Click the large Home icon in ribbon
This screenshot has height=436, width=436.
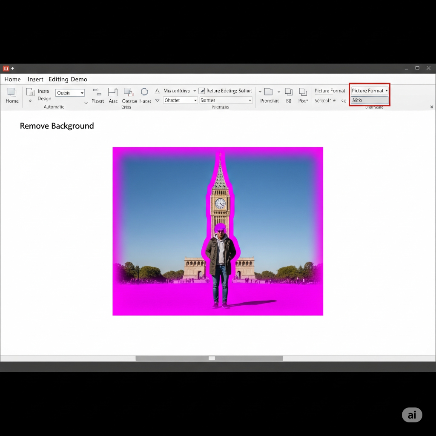pos(12,93)
